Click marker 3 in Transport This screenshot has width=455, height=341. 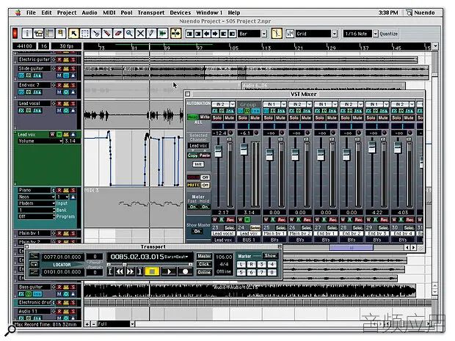(261, 264)
